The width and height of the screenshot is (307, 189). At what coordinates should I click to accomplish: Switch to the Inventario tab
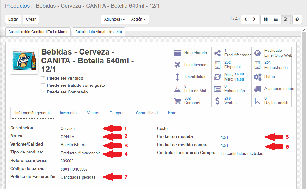pos(68,113)
